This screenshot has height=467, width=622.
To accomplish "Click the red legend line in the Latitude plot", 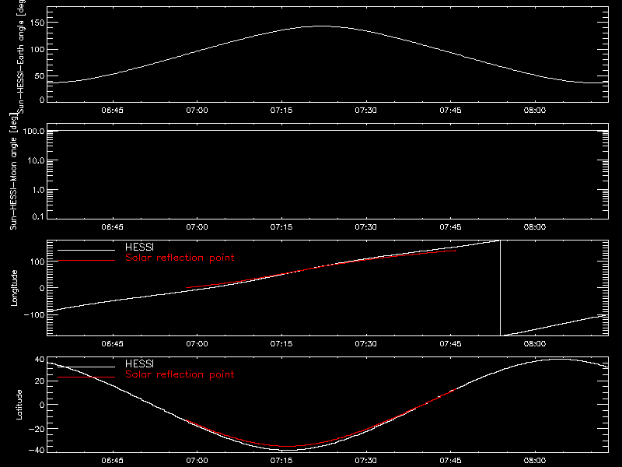I will [x=86, y=377].
